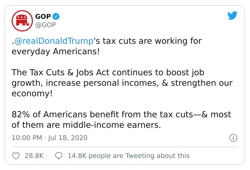
Task: Like the tweet using the heart icon
Action: (16, 156)
